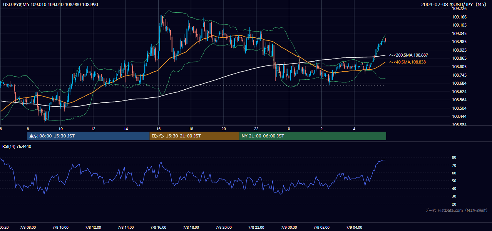
Task: Click the bottom time label '7/8 18:00'
Action: point(191,228)
